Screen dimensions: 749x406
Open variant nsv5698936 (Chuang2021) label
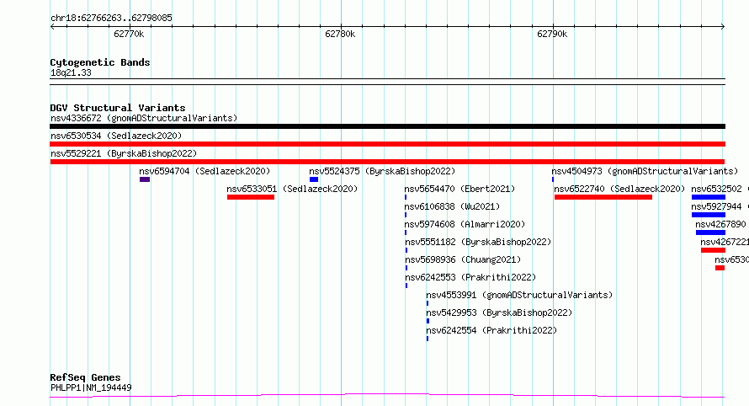tap(463, 259)
